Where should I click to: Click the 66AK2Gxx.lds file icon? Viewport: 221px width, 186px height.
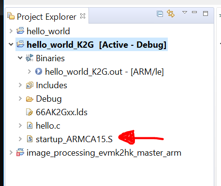click(x=29, y=112)
